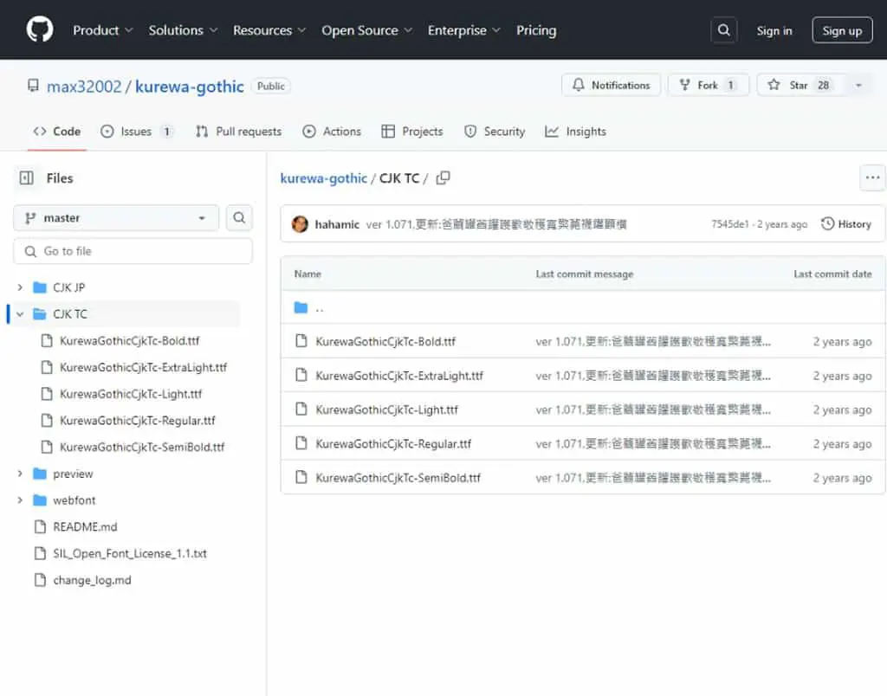Click file icon of KurewaGothicCjkTc-SemiBold.ttf in table
Screen dimensions: 887x696
[301, 477]
